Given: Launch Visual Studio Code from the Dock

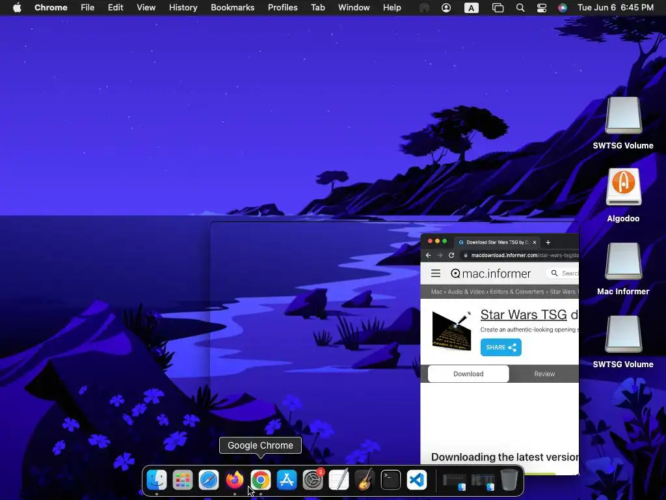Looking at the screenshot, I should click(417, 480).
